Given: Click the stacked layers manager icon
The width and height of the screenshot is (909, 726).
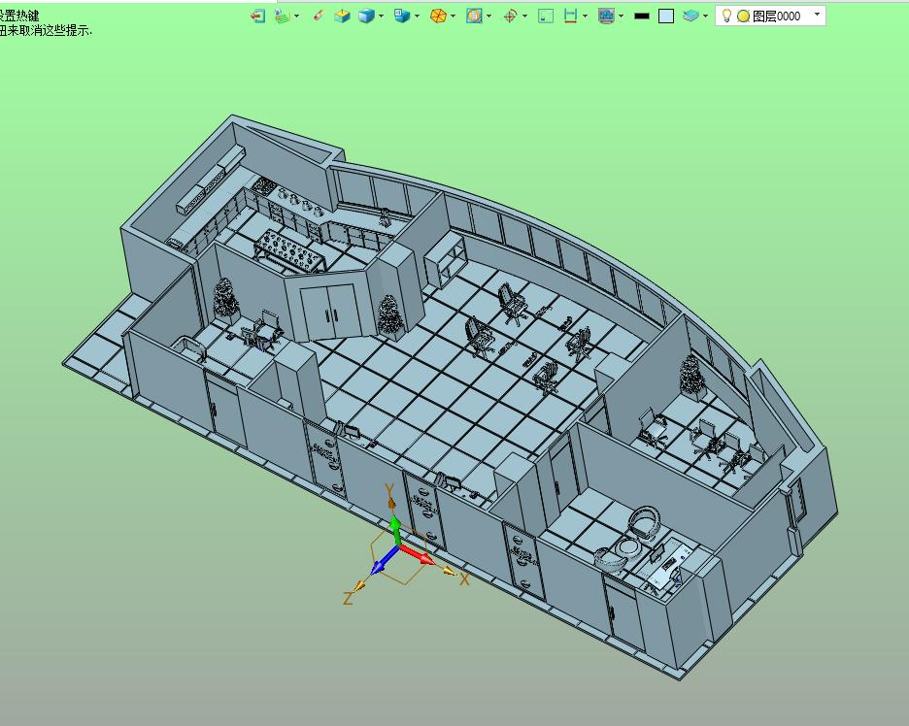Looking at the screenshot, I should 690,16.
